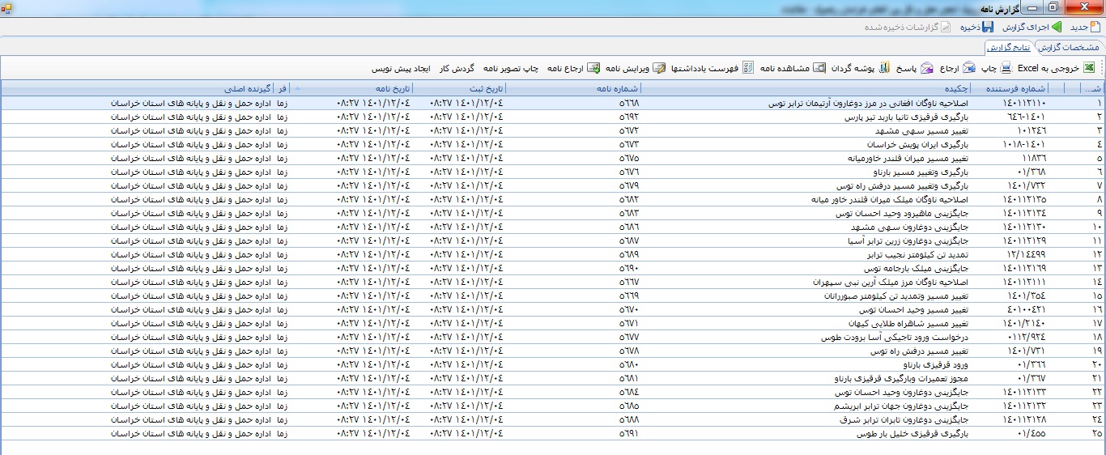The width and height of the screenshot is (1106, 455).
Task: Select row تغییر مسیر وتمدید تن کیلومتر صبورراتان
Action: 552,296
